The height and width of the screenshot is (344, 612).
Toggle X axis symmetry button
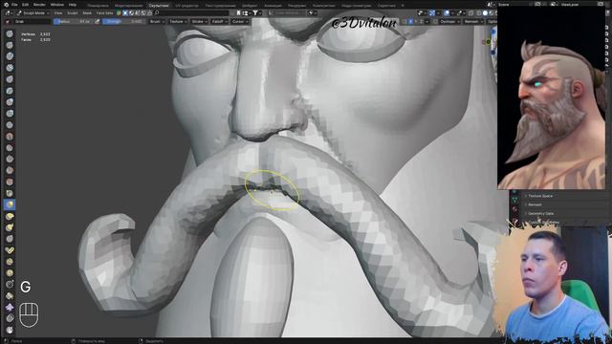410,21
